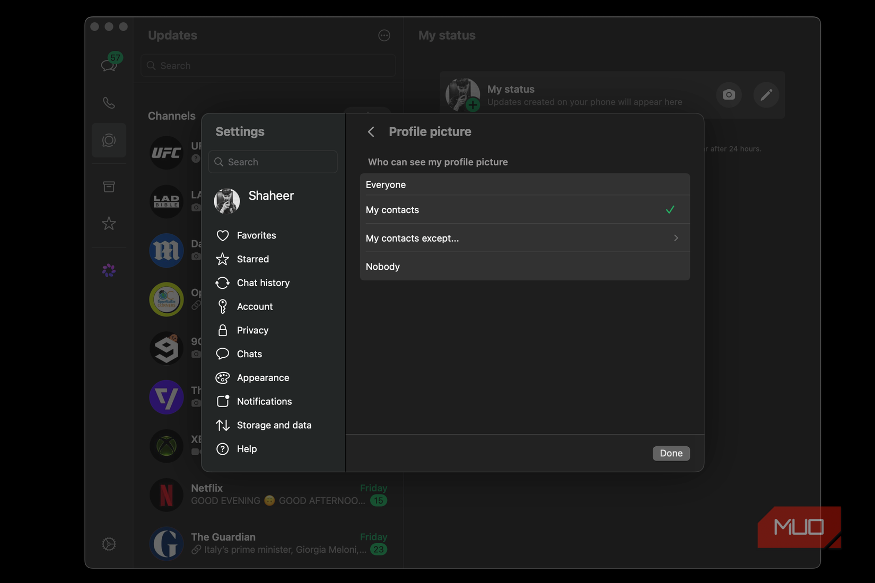Open the Updates status icon in sidebar
Image resolution: width=875 pixels, height=583 pixels.
click(x=109, y=140)
